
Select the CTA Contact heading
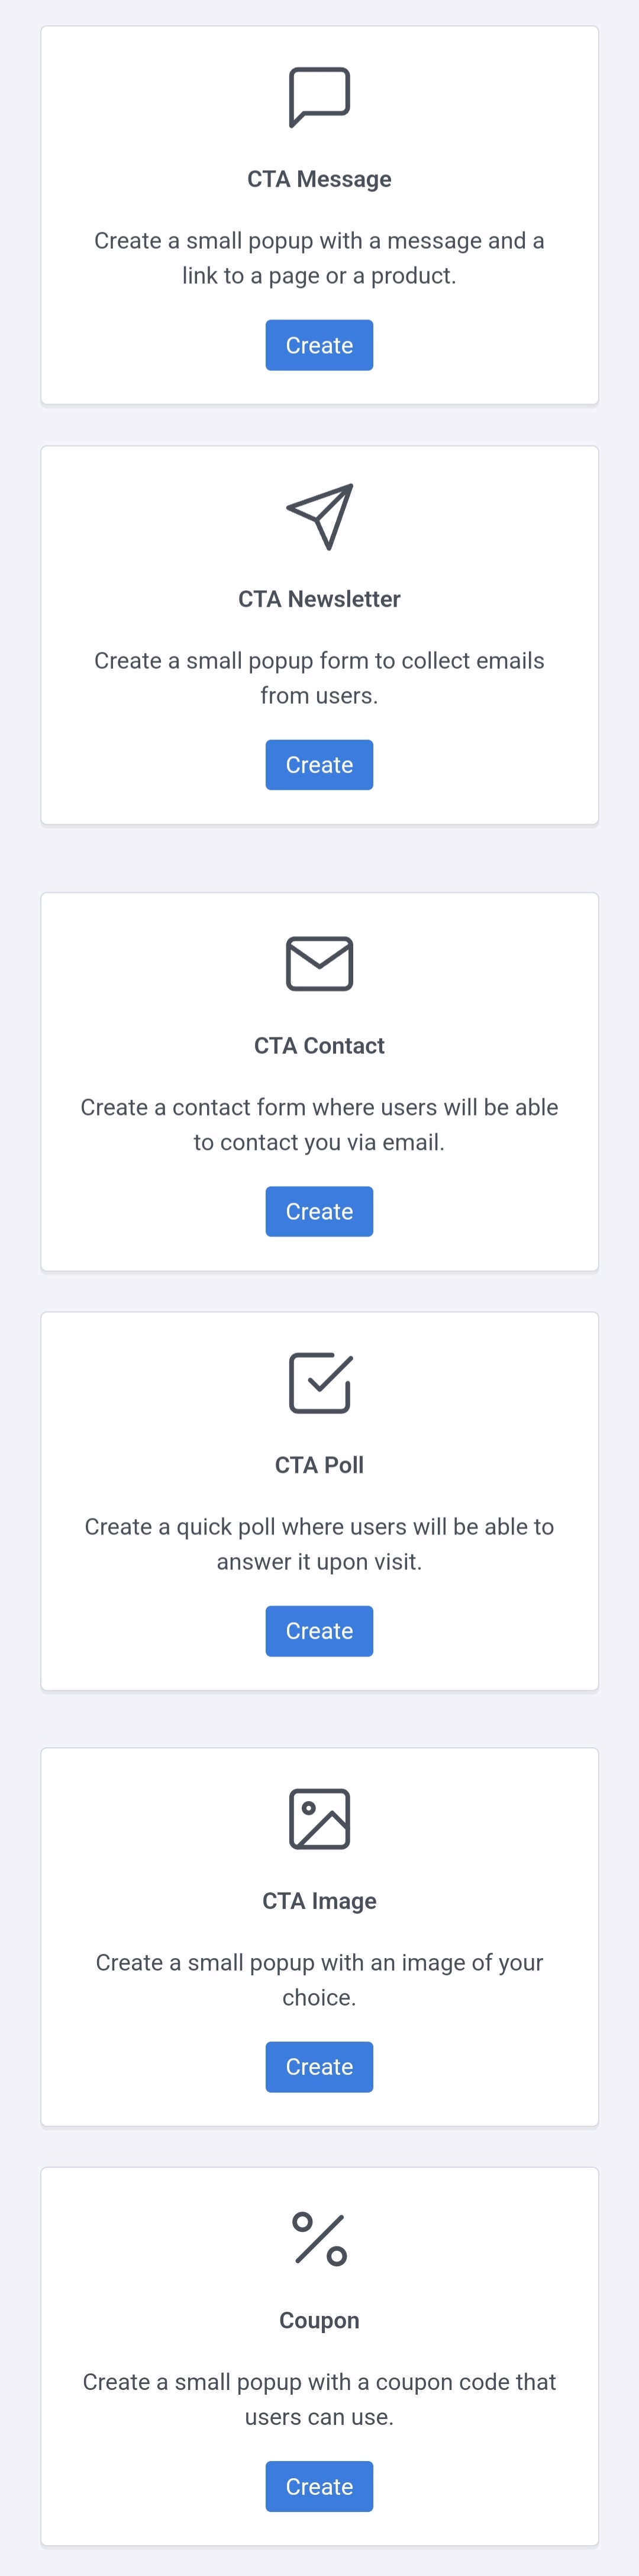319,1046
